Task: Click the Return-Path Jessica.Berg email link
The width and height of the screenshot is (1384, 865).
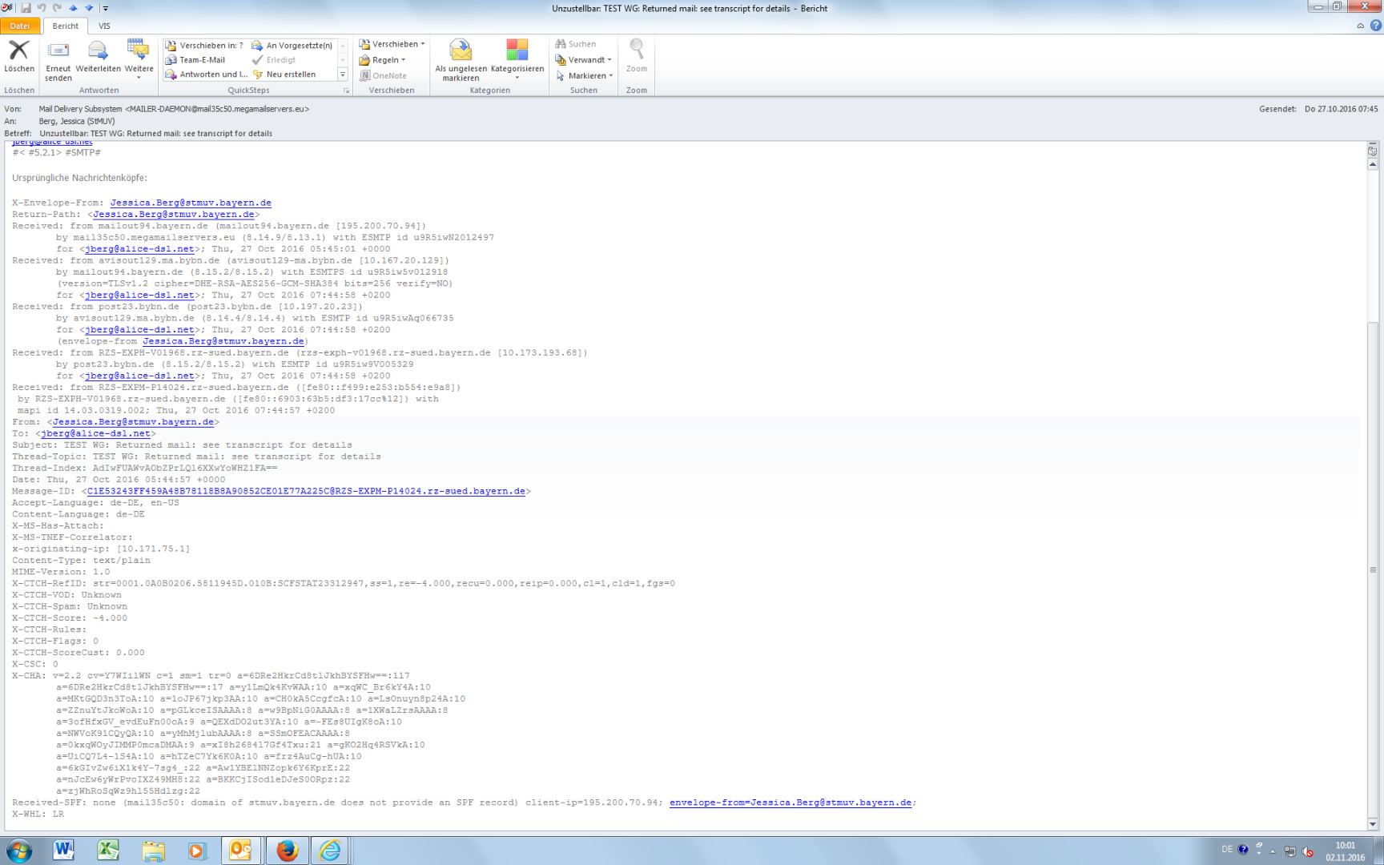Action: pos(174,214)
